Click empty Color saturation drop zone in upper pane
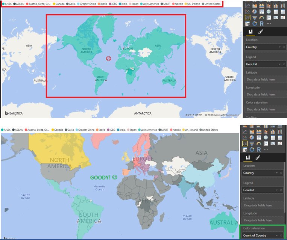The height and width of the screenshot is (240, 287). tap(266, 110)
